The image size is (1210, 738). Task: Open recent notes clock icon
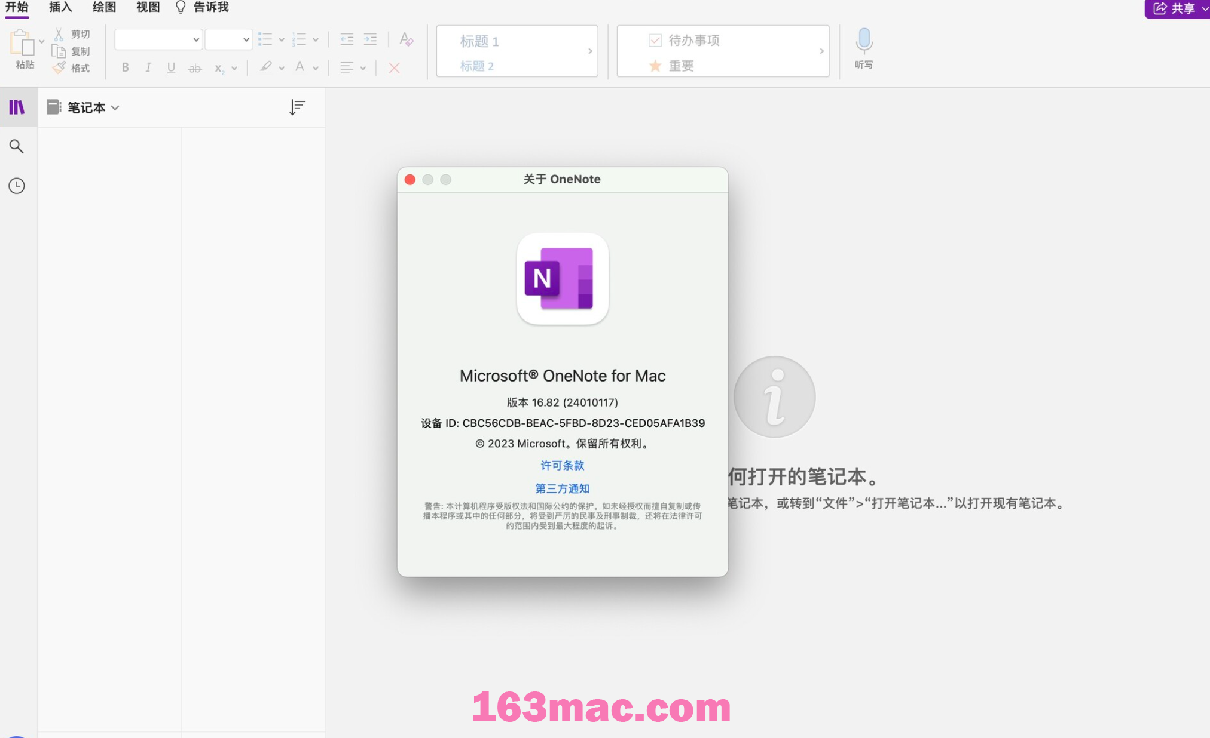tap(17, 186)
